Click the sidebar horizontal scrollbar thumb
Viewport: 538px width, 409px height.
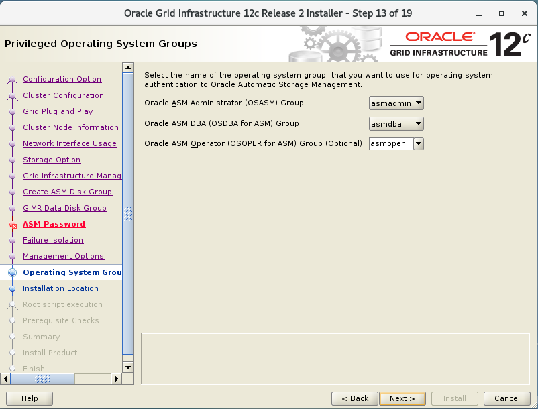(42, 379)
